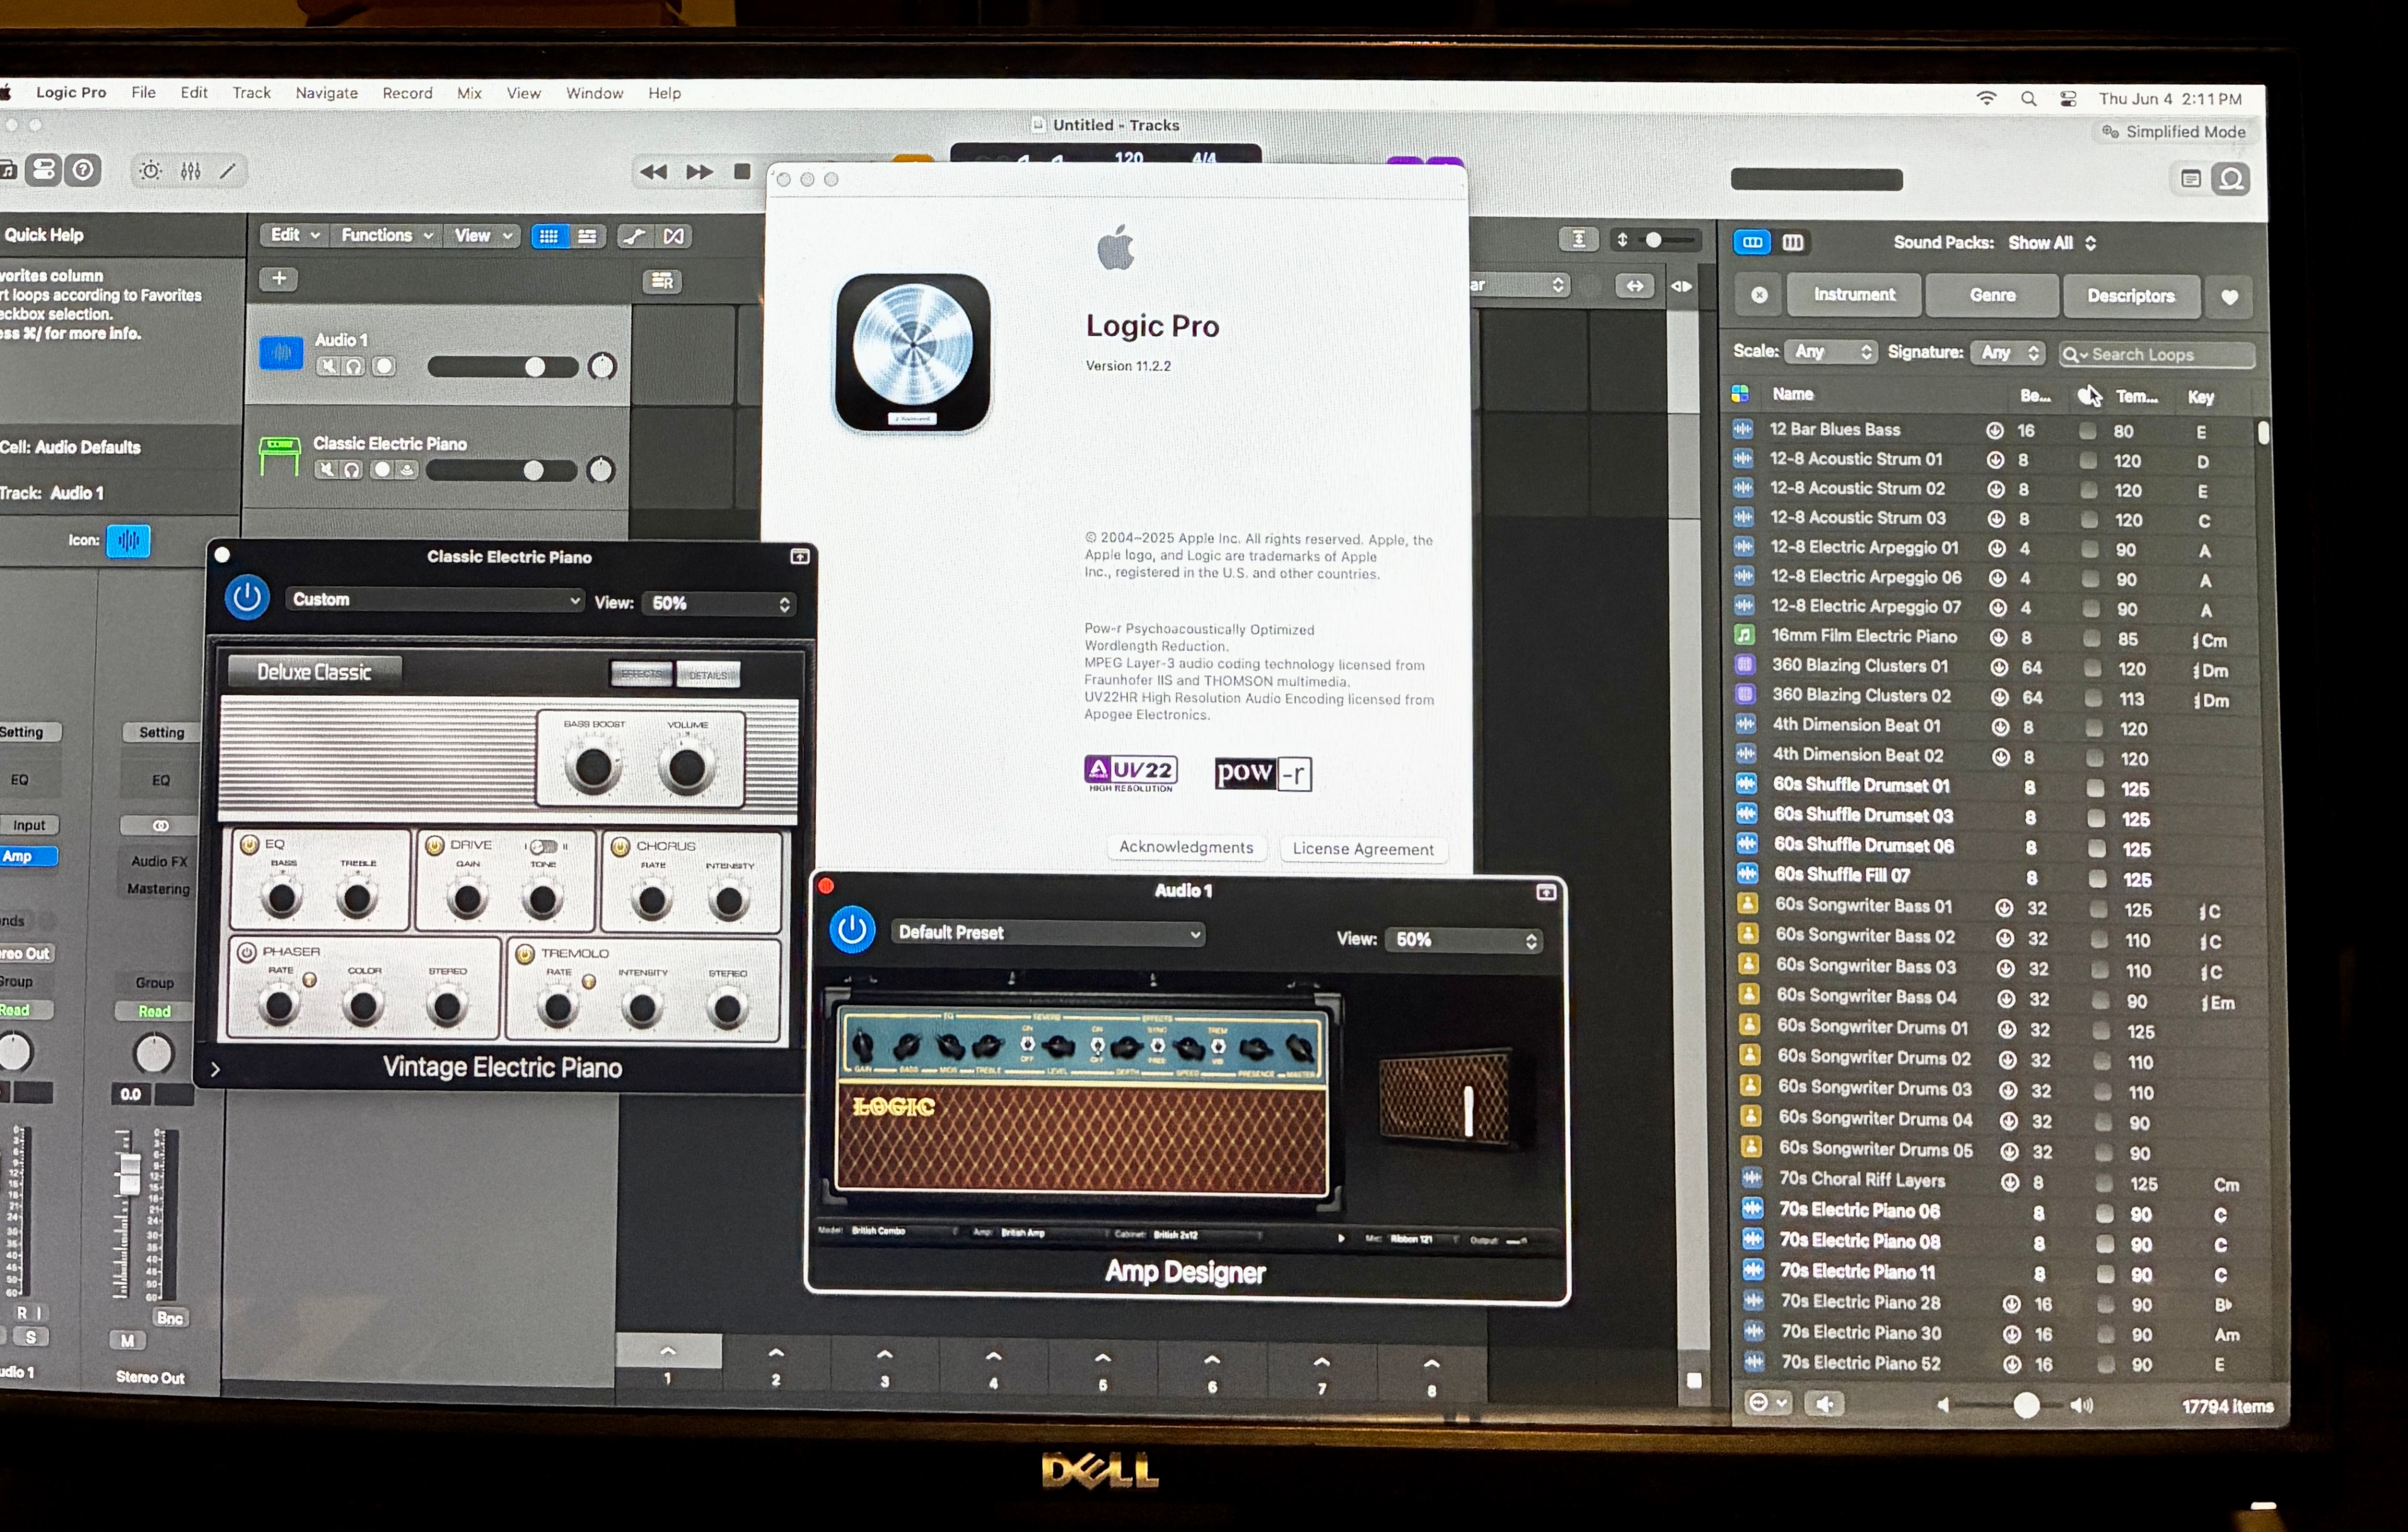The height and width of the screenshot is (1532, 2408).
Task: Click the Audio 1 track volume slider
Action: 502,367
